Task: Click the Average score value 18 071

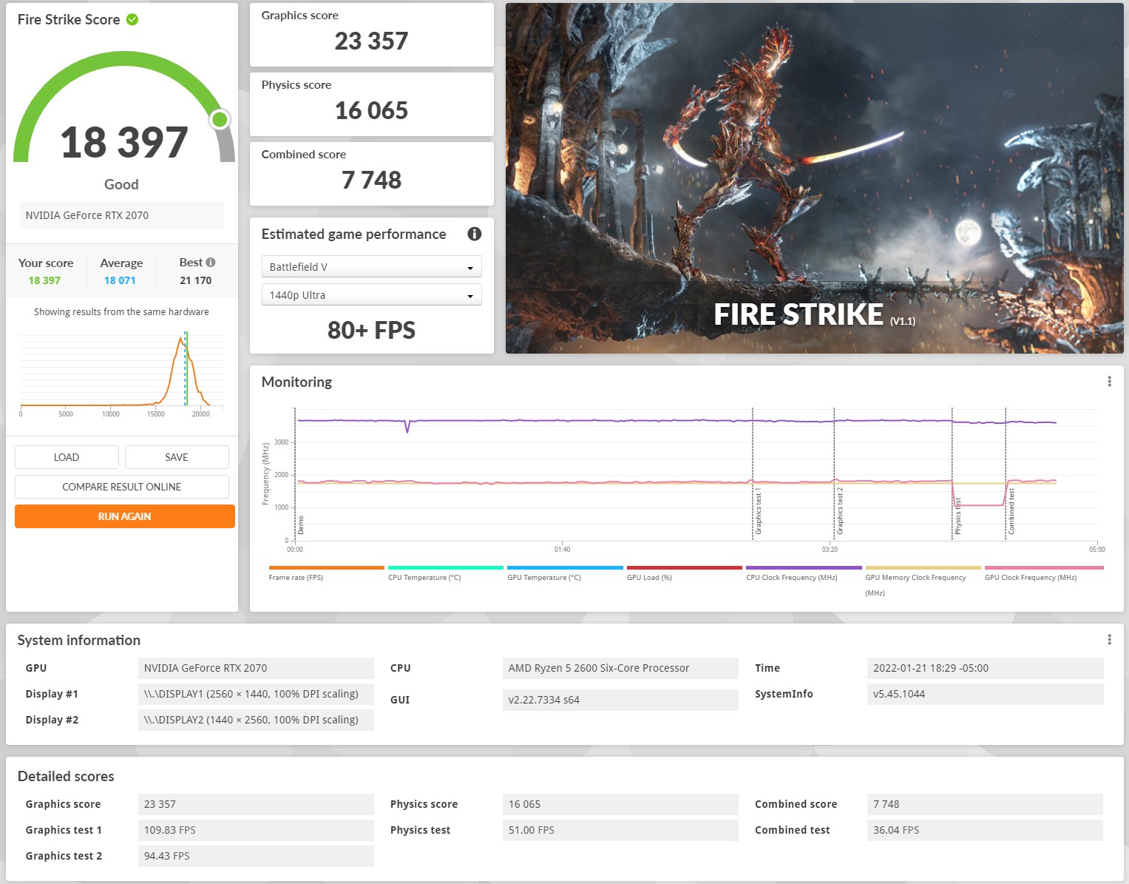Action: pos(120,280)
